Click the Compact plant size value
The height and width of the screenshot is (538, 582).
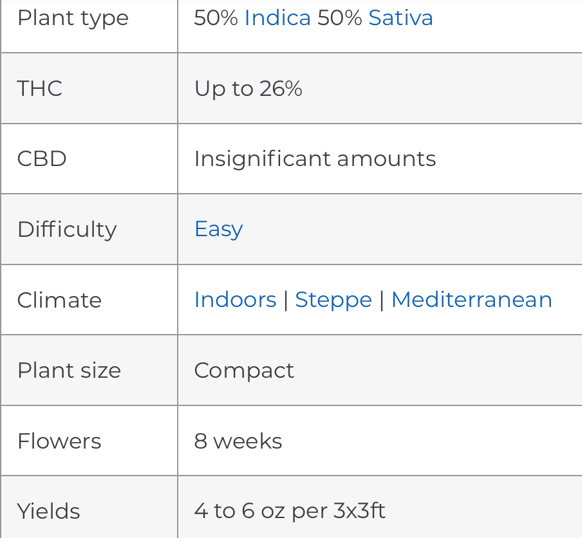[x=244, y=371]
